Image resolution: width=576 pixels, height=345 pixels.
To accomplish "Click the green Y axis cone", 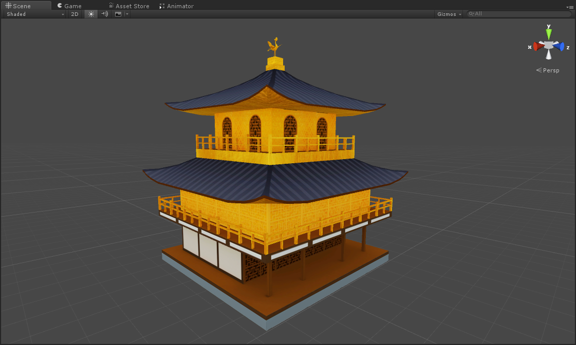I will coord(548,34).
